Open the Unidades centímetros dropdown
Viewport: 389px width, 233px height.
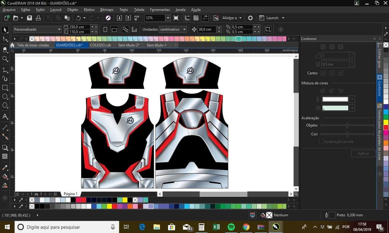[184, 29]
